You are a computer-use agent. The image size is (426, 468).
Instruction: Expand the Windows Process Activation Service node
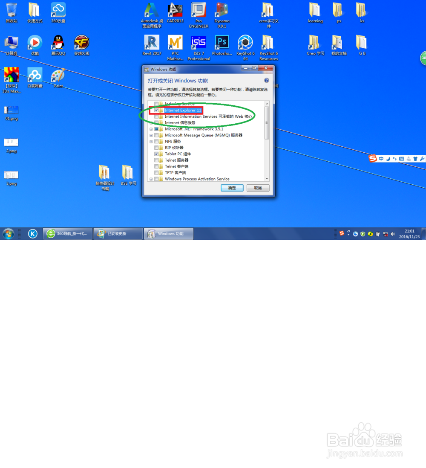(151, 179)
